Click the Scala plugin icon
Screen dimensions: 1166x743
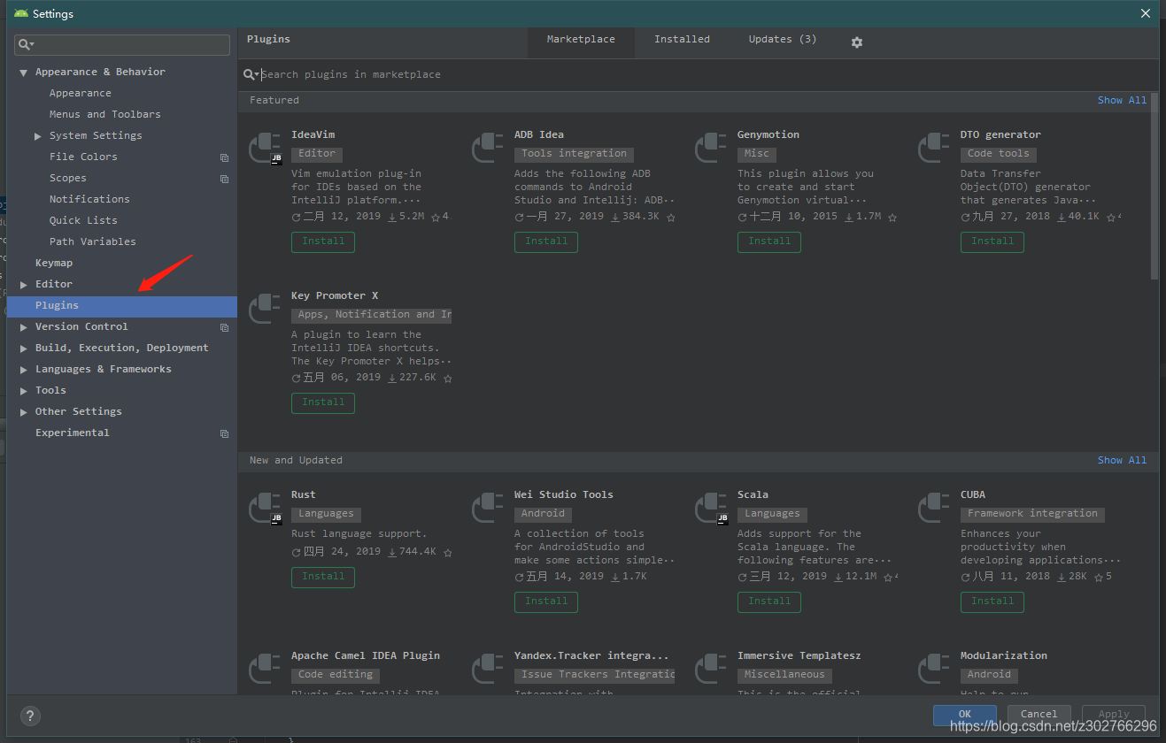pyautogui.click(x=711, y=508)
